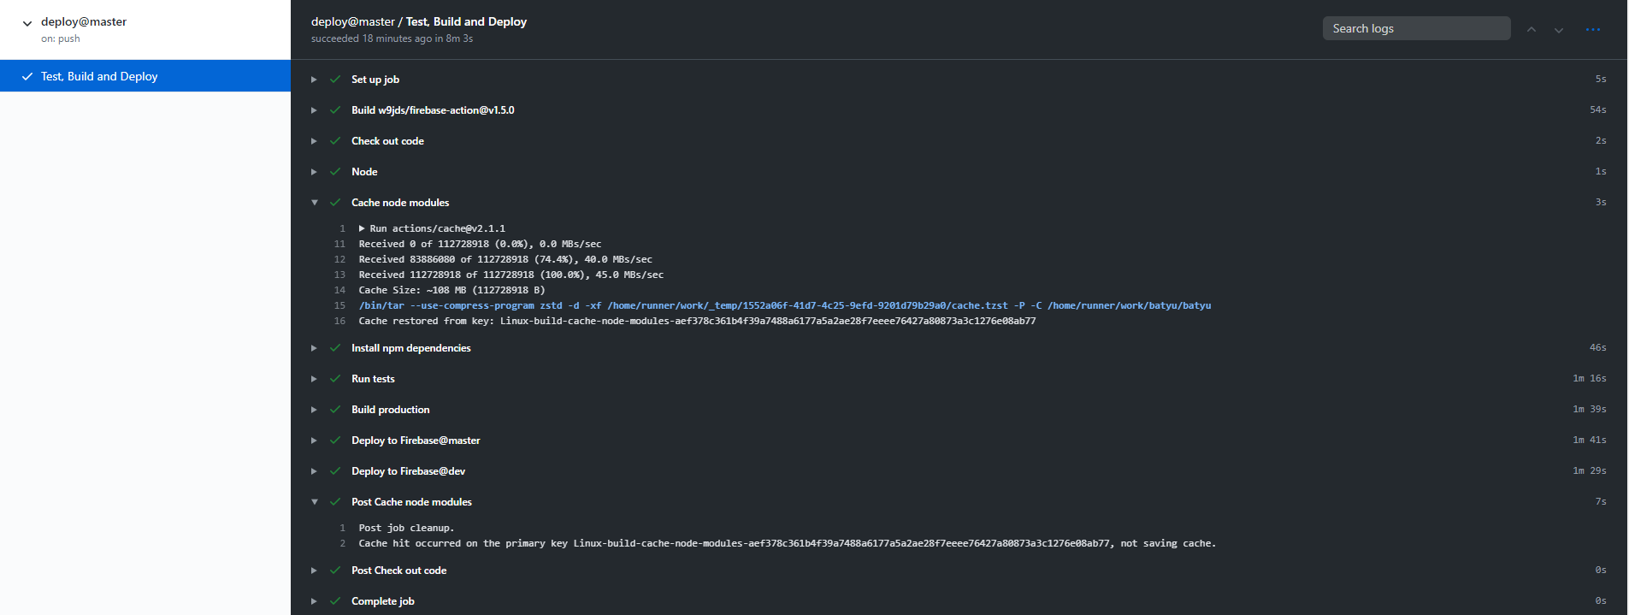Image resolution: width=1629 pixels, height=615 pixels.
Task: Focus the Search logs field
Action: (x=1416, y=28)
